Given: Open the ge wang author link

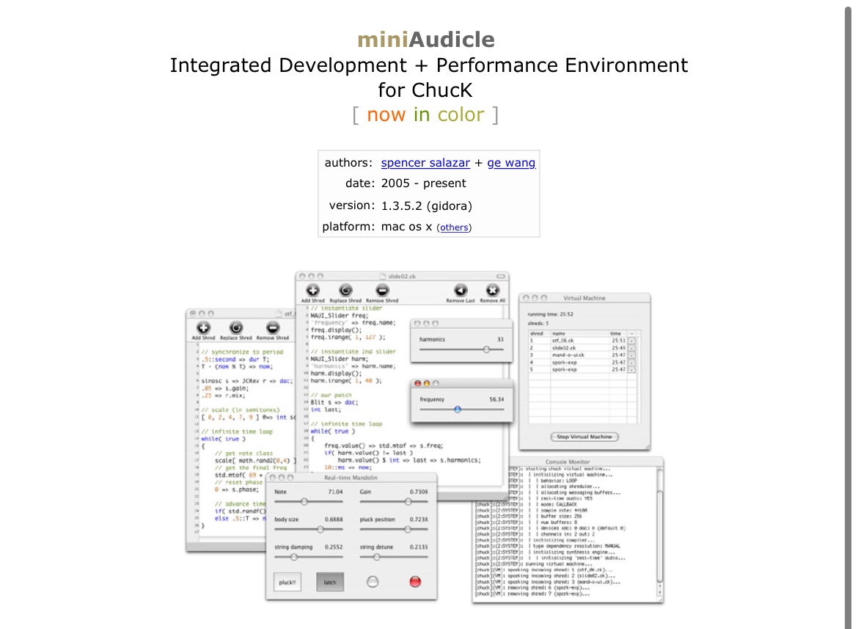Looking at the screenshot, I should click(511, 163).
